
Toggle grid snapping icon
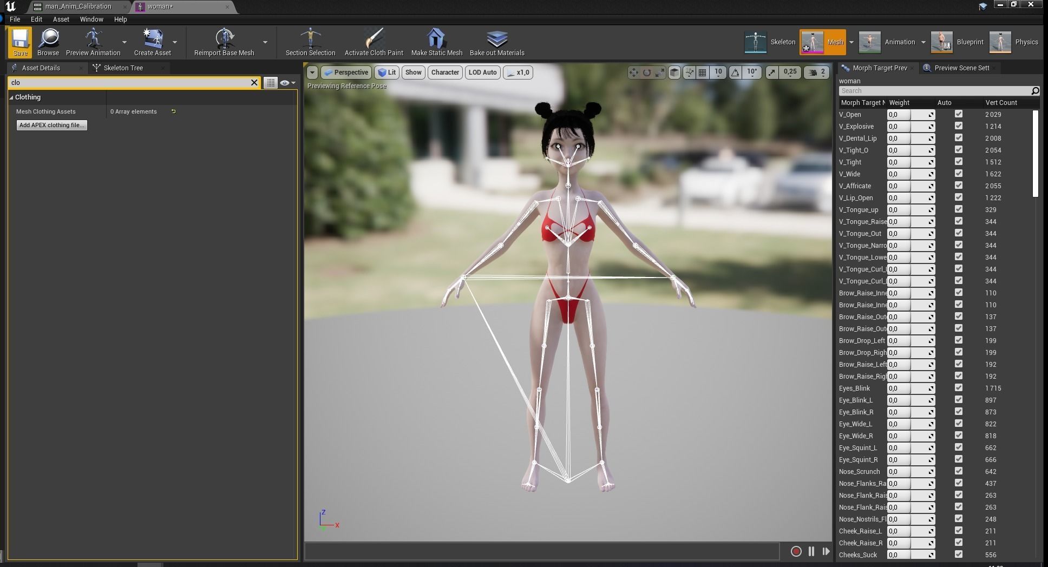(x=702, y=72)
